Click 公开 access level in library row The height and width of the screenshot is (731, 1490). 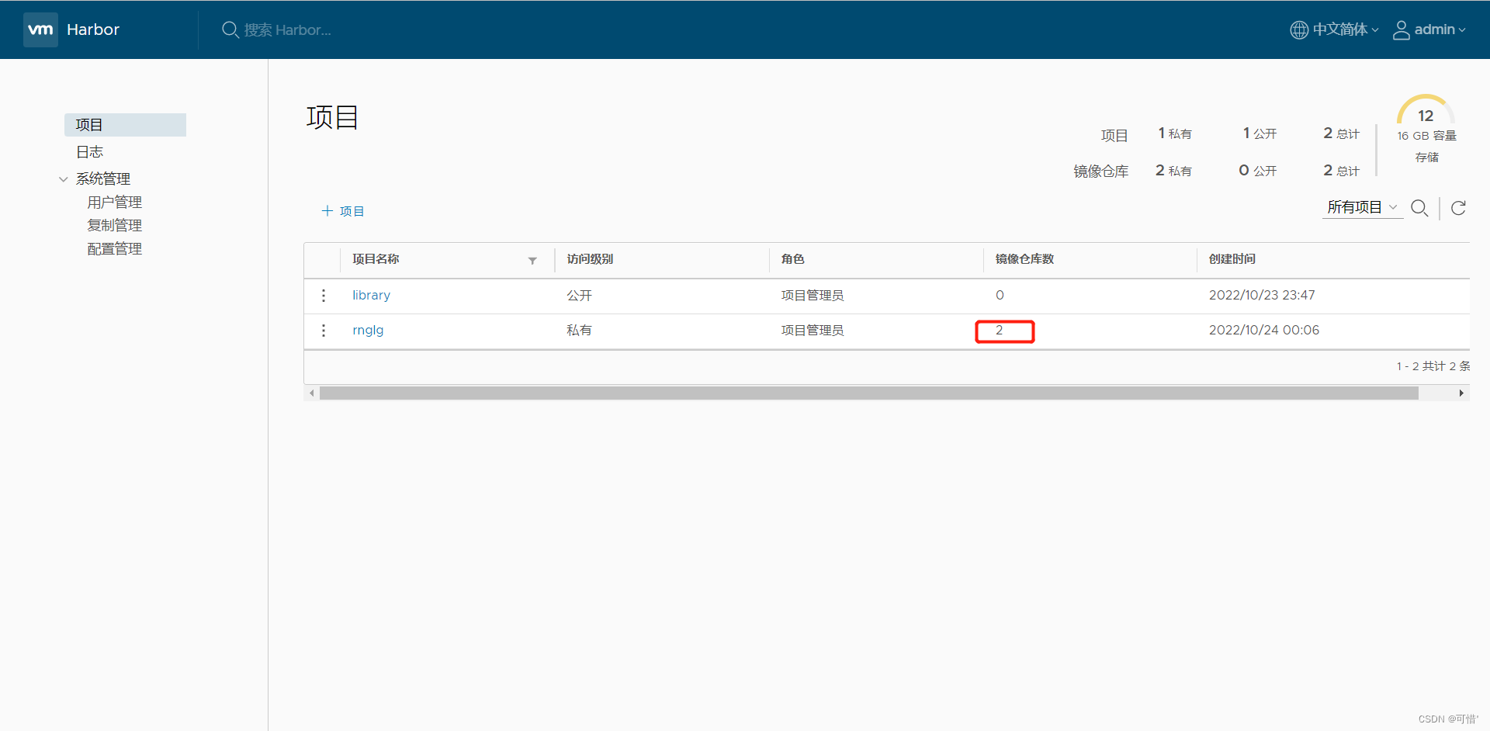coord(579,296)
